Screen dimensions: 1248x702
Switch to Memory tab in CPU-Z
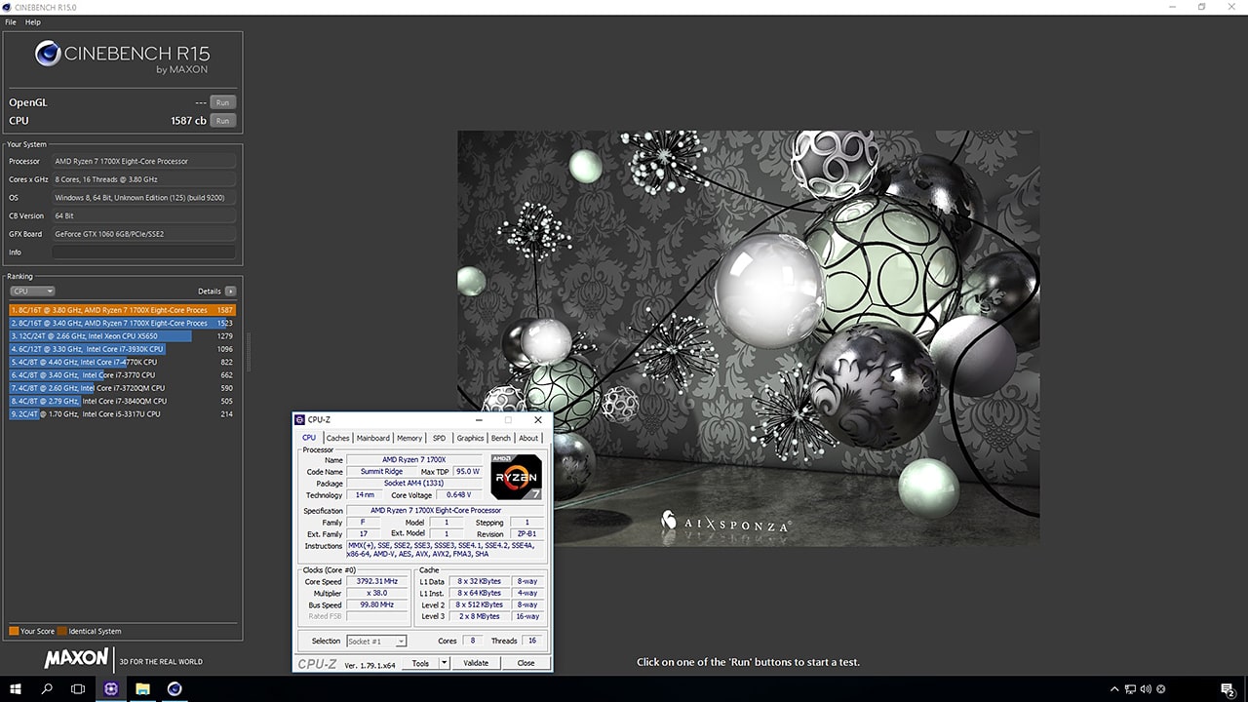point(409,439)
